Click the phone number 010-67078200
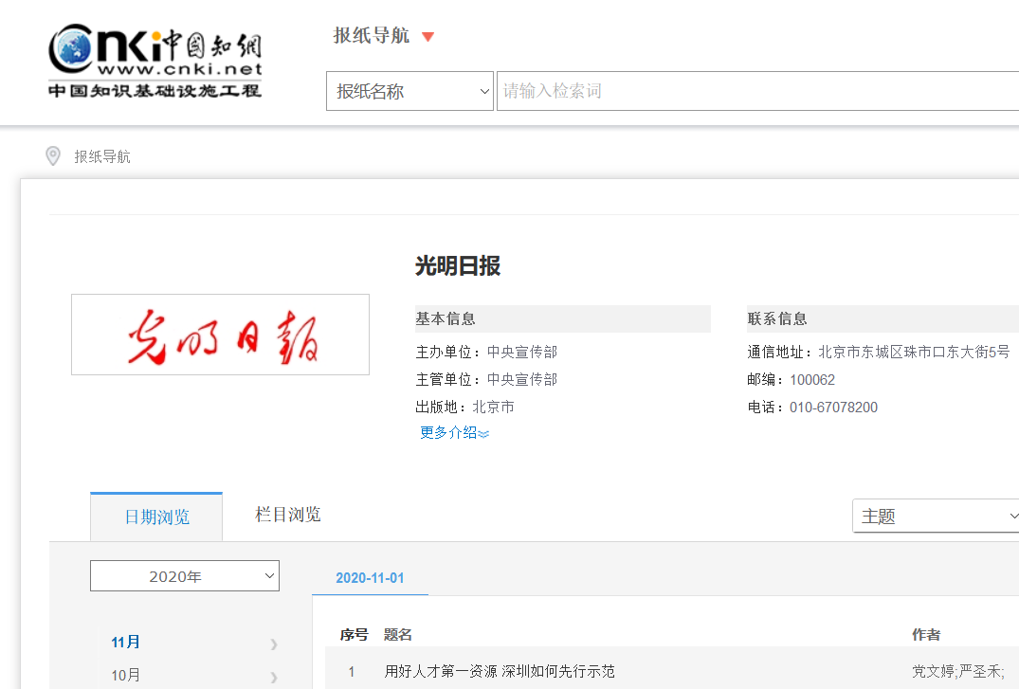Screen dimensions: 1019x689 pyautogui.click(x=833, y=408)
